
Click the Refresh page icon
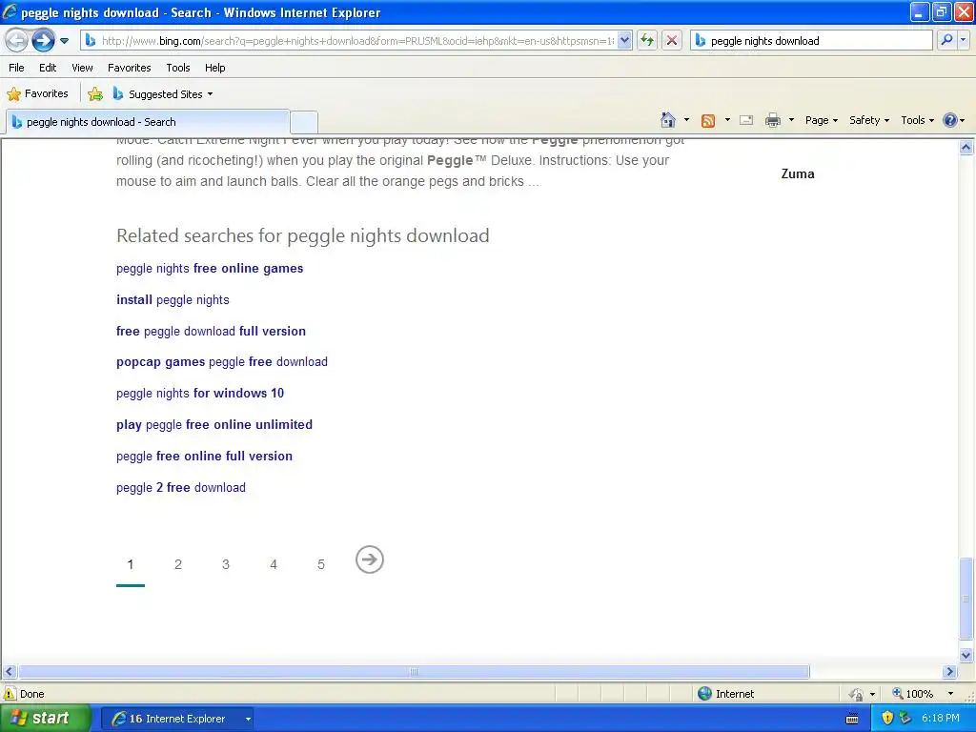[647, 41]
